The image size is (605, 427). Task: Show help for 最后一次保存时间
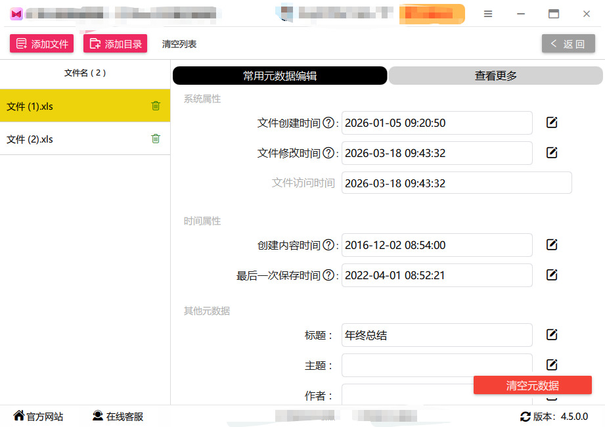tap(328, 275)
